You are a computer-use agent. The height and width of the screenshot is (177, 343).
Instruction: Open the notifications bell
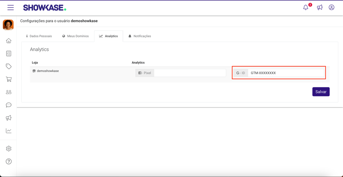click(305, 8)
